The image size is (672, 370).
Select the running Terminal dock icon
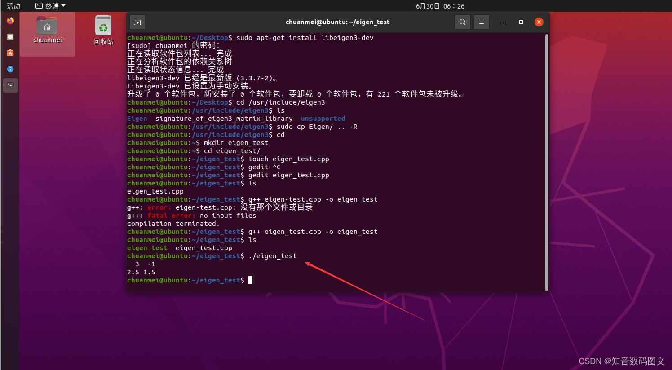(10, 85)
